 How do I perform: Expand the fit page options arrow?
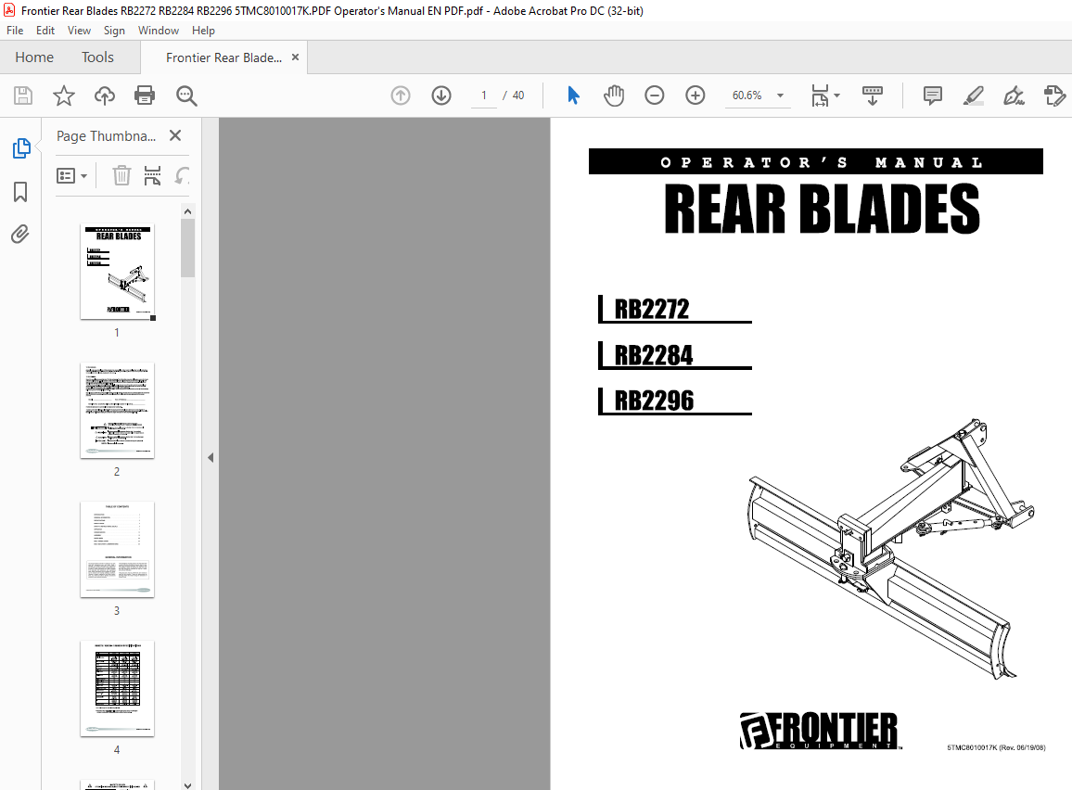(x=836, y=96)
